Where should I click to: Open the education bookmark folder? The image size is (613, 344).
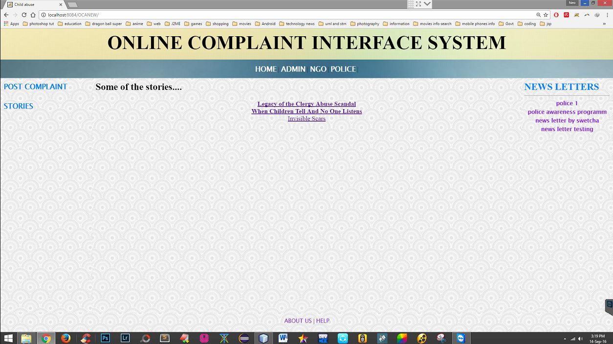coord(69,23)
